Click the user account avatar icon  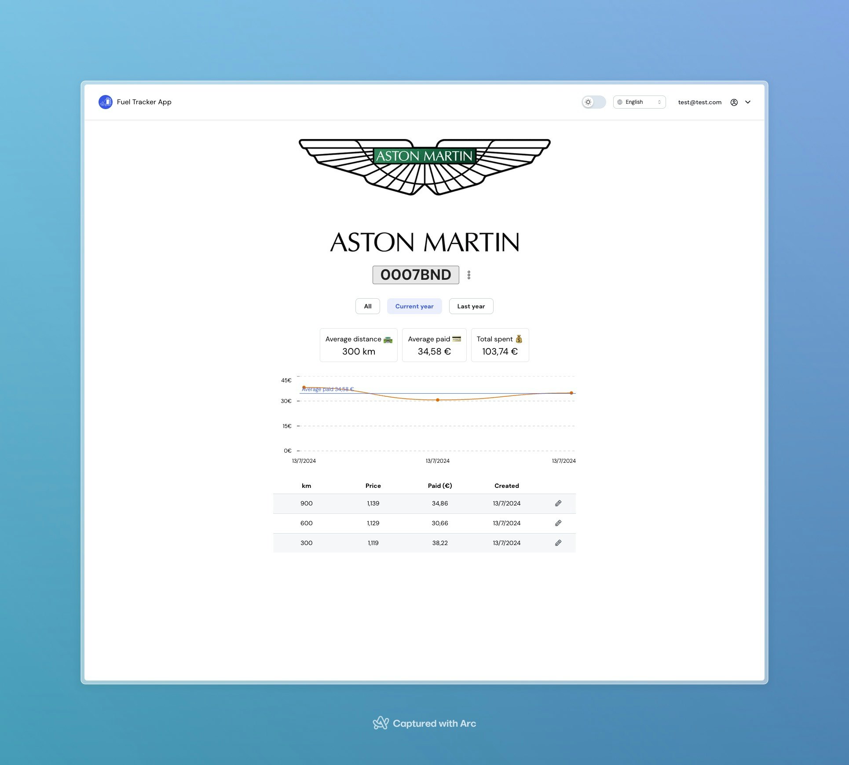[x=734, y=102]
